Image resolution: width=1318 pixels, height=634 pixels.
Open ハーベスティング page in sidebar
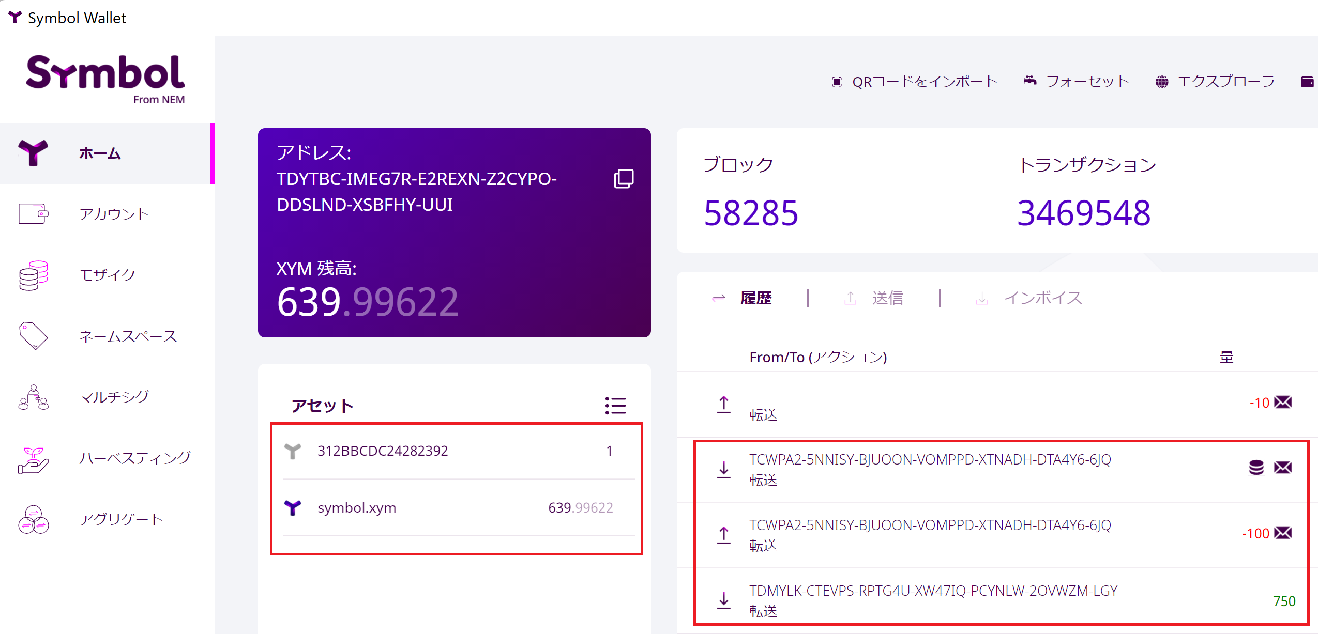[134, 458]
